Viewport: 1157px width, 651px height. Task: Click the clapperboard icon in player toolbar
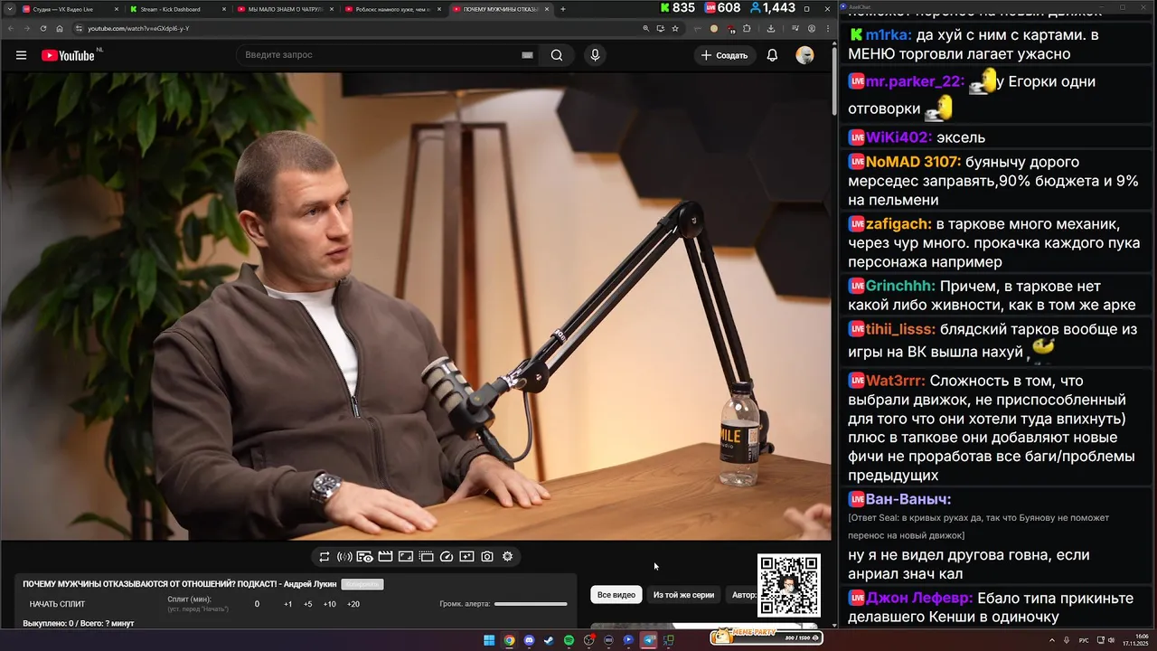pyautogui.click(x=385, y=557)
